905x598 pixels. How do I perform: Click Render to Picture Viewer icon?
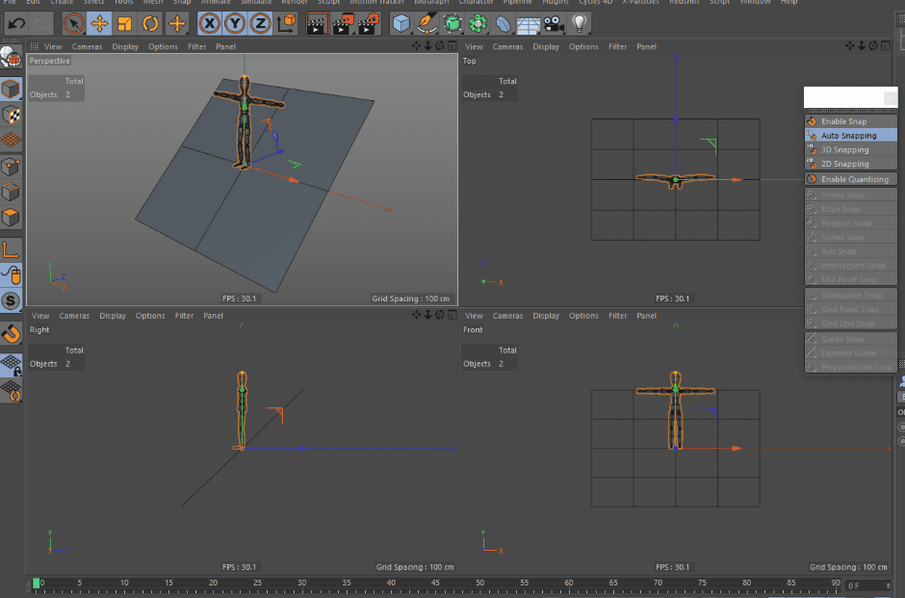coord(343,24)
